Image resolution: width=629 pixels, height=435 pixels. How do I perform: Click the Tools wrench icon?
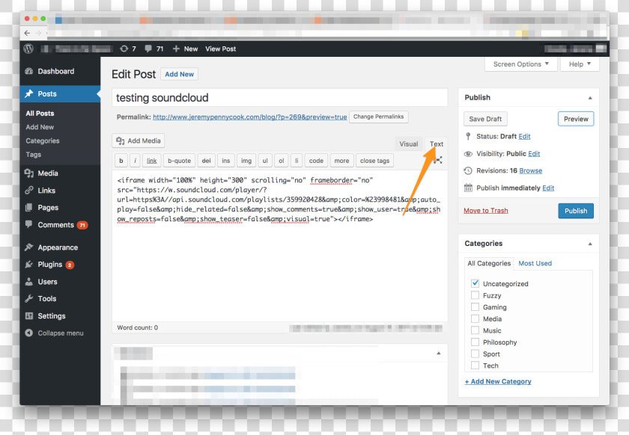[29, 298]
